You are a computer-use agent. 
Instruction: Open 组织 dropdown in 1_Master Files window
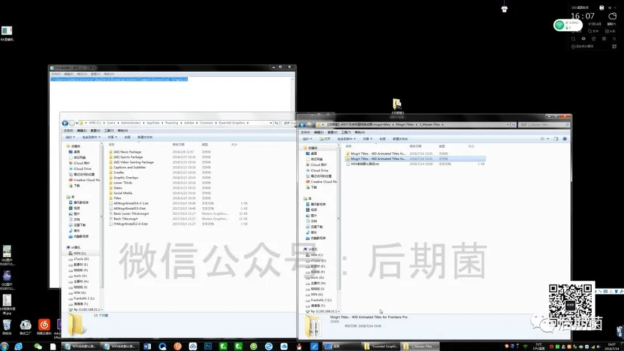(x=307, y=139)
